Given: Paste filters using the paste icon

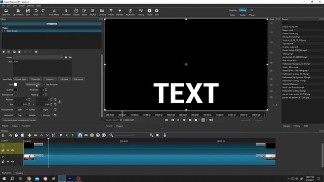Looking at the screenshot, I should point(19,52).
